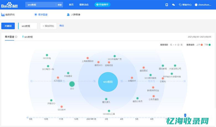Viewport: 216px width, 127px height.
Task: Click the SEO外包 node dot
Action: pyautogui.click(x=47, y=55)
